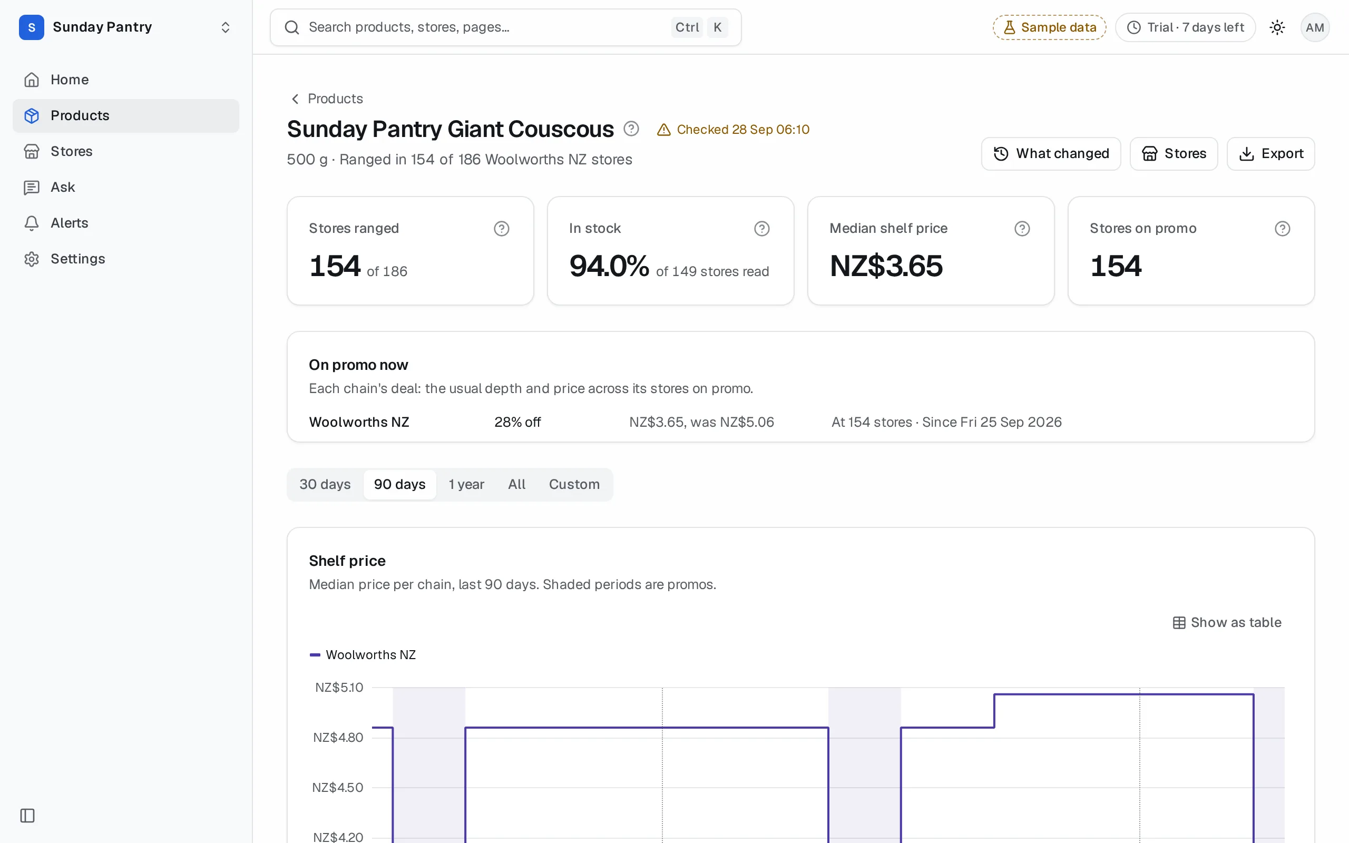Click the Sample data badge

(1049, 27)
